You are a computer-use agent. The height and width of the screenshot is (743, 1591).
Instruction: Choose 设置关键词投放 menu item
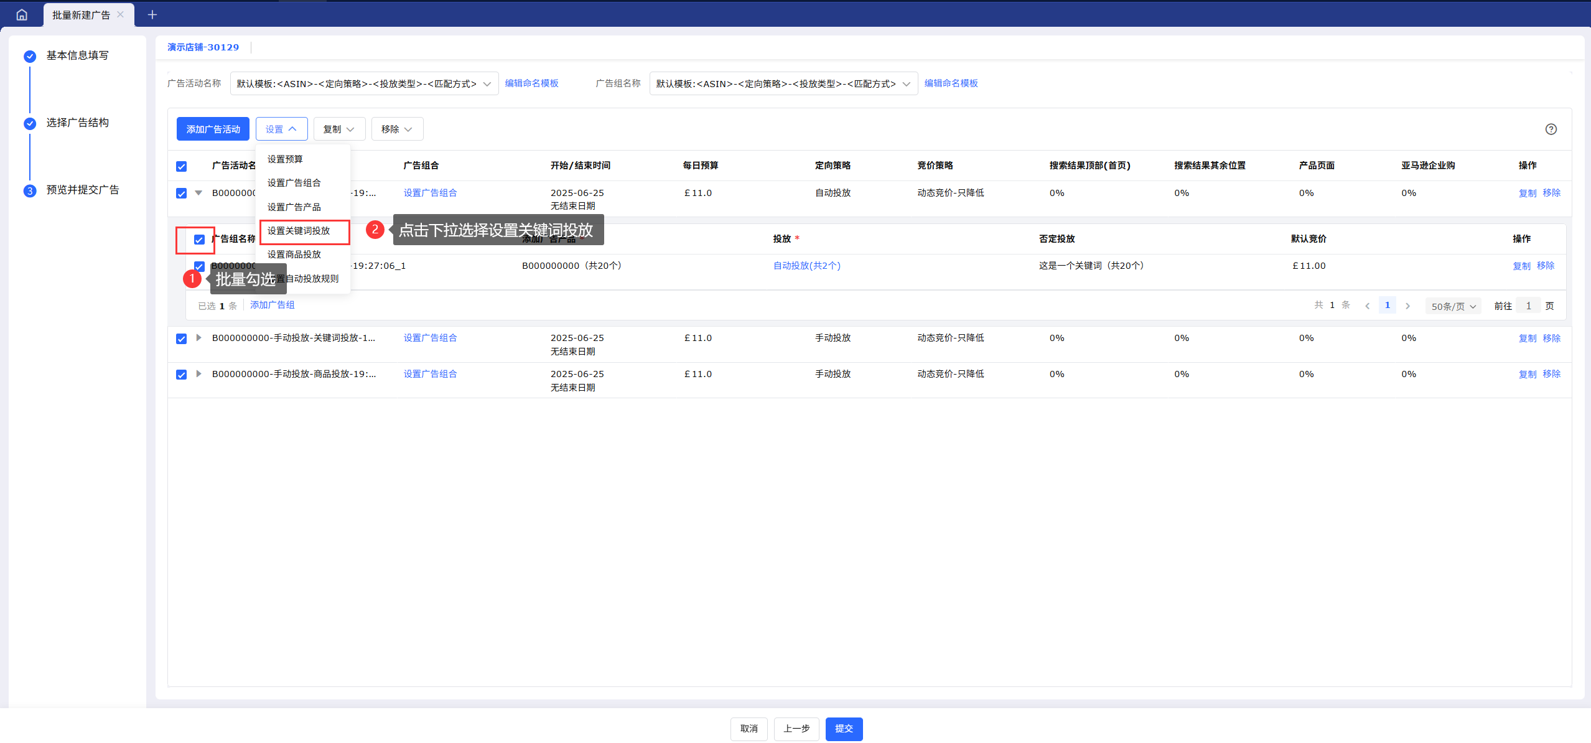pyautogui.click(x=303, y=231)
